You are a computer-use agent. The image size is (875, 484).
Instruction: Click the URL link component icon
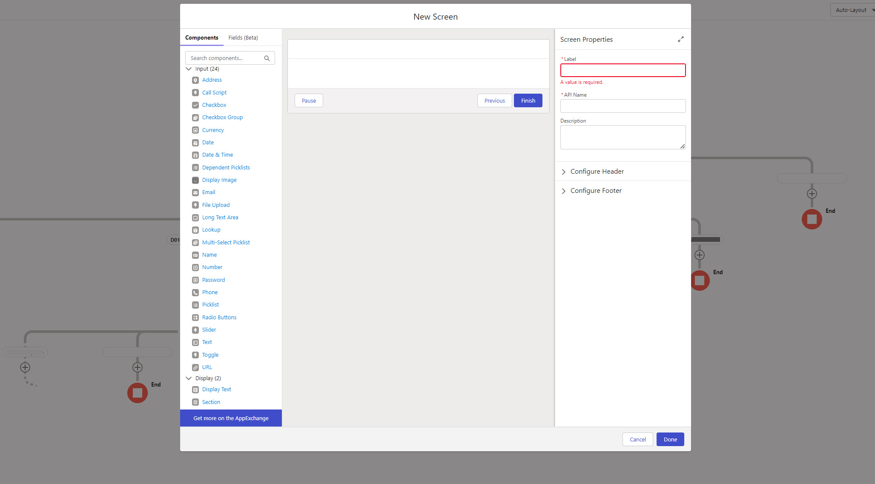click(x=195, y=367)
